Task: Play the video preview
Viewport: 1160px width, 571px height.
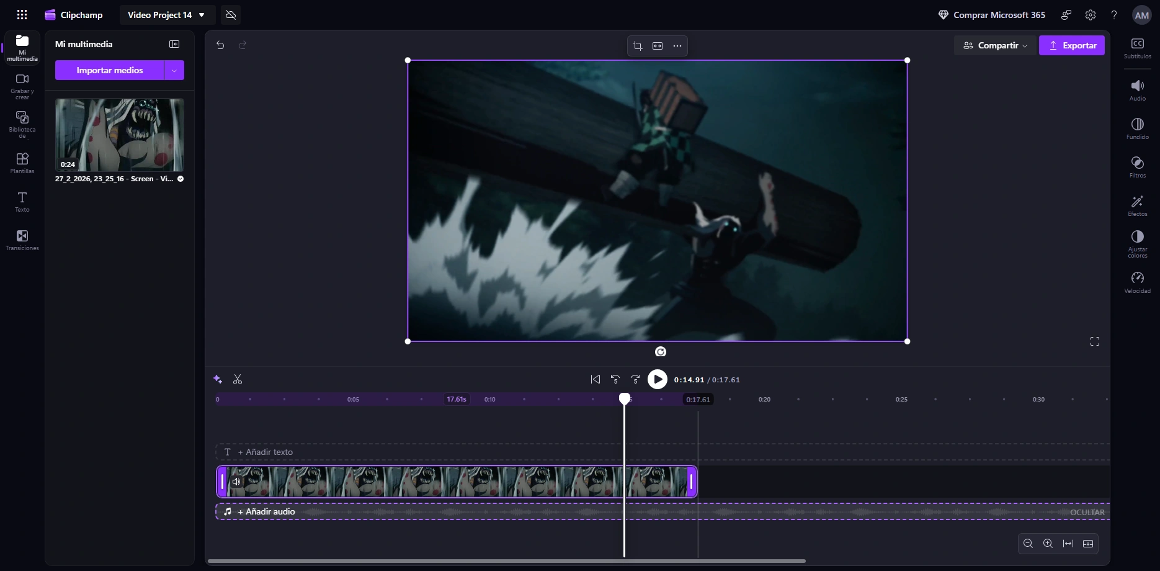Action: coord(658,379)
